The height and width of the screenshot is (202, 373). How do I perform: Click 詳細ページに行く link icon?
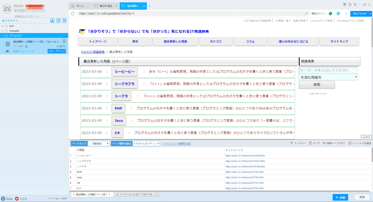click(324, 143)
